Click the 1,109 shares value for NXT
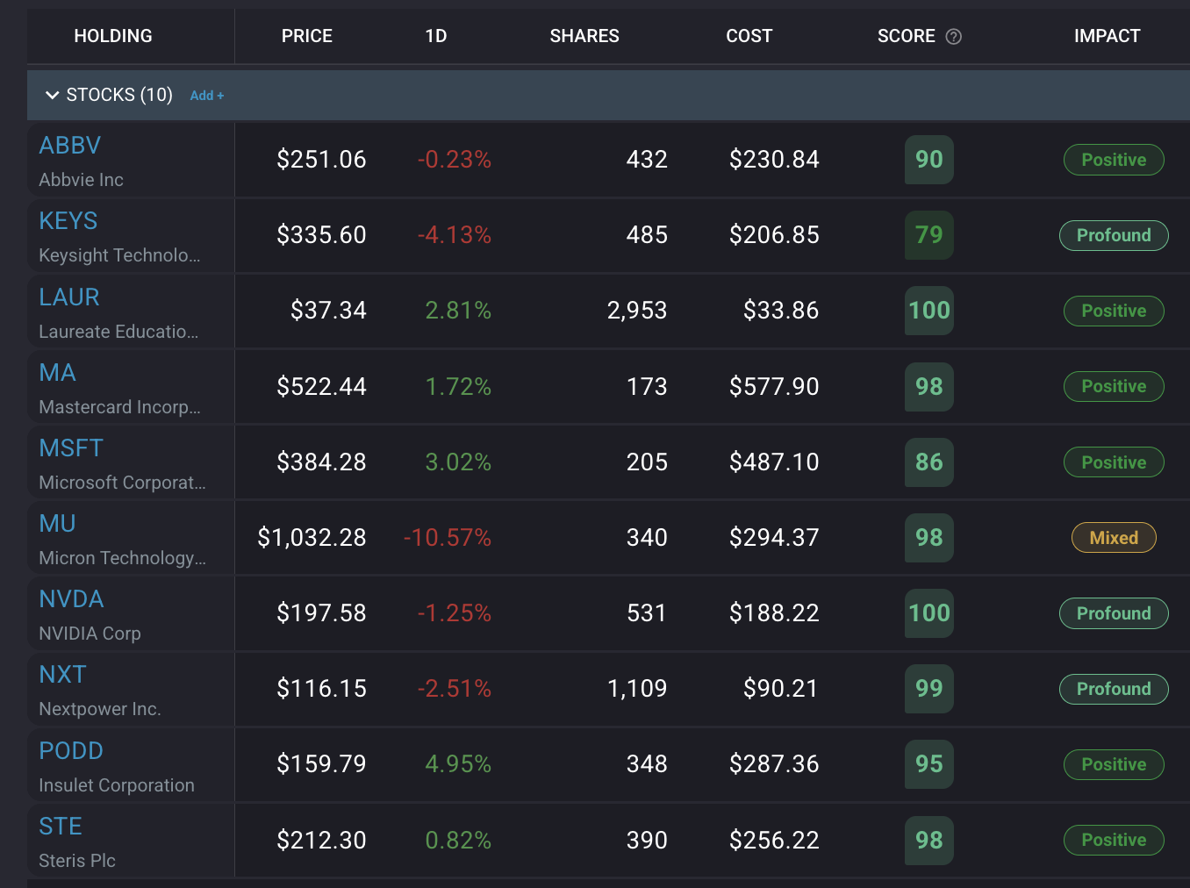Image resolution: width=1190 pixels, height=888 pixels. 637,689
